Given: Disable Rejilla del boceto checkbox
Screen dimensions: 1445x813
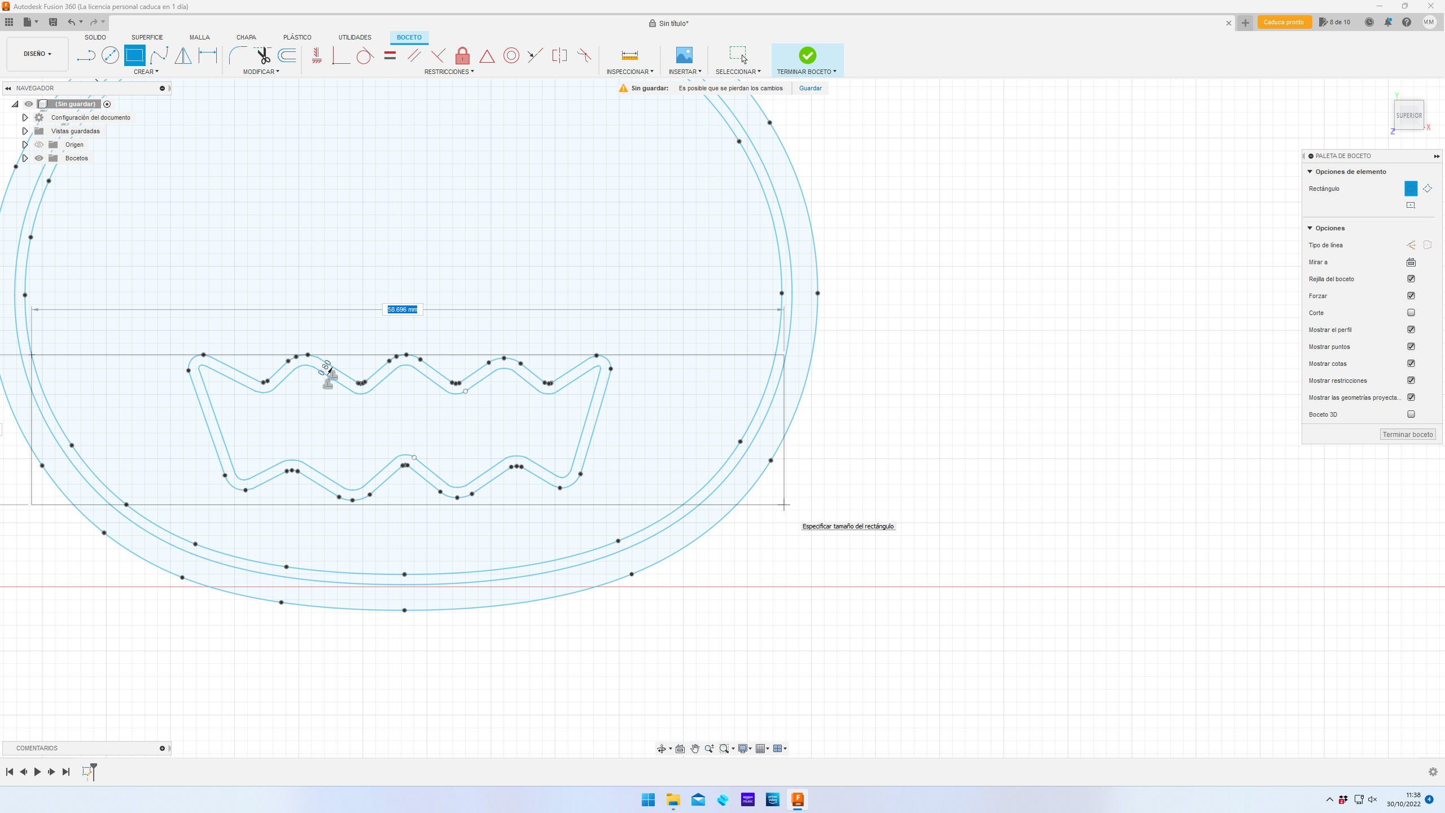Looking at the screenshot, I should coord(1411,279).
